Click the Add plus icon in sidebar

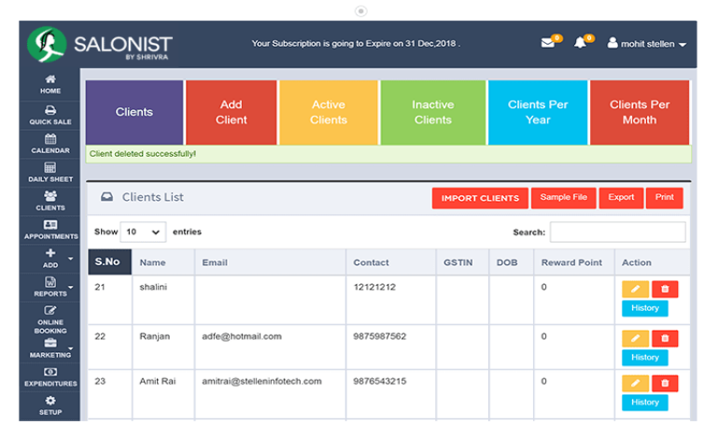[50, 253]
